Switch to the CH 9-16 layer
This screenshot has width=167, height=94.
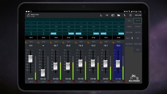(138, 27)
